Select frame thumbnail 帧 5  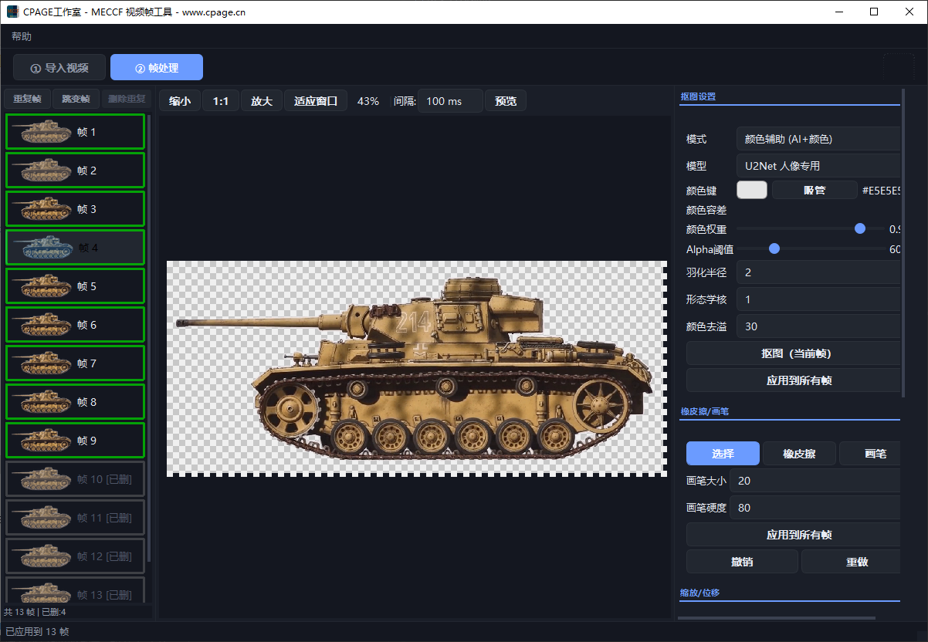[75, 286]
